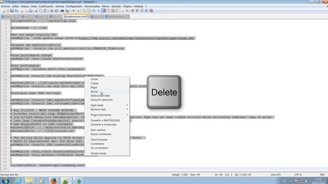Expand the Plugin commands submenu arrow
Image resolution: width=328 pixels, height=184 pixels.
127,114
